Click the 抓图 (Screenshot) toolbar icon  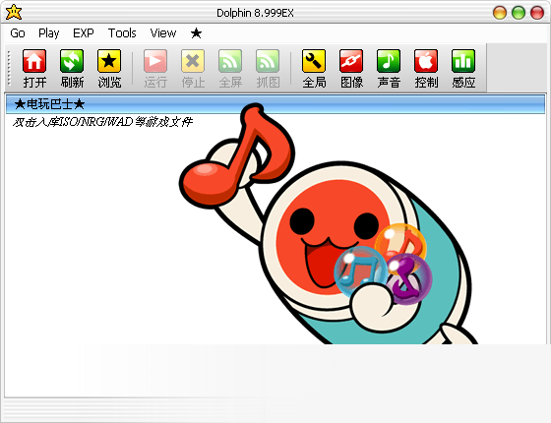pos(268,61)
